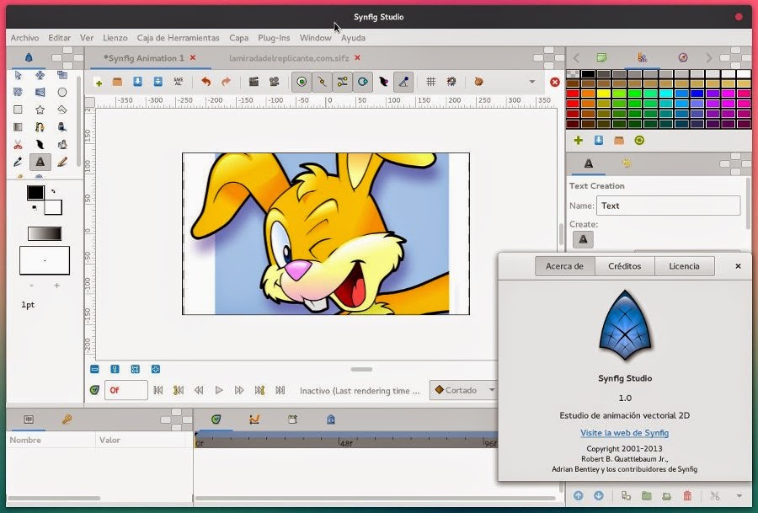Open the render clapperboard settings
The image size is (758, 513).
[254, 82]
